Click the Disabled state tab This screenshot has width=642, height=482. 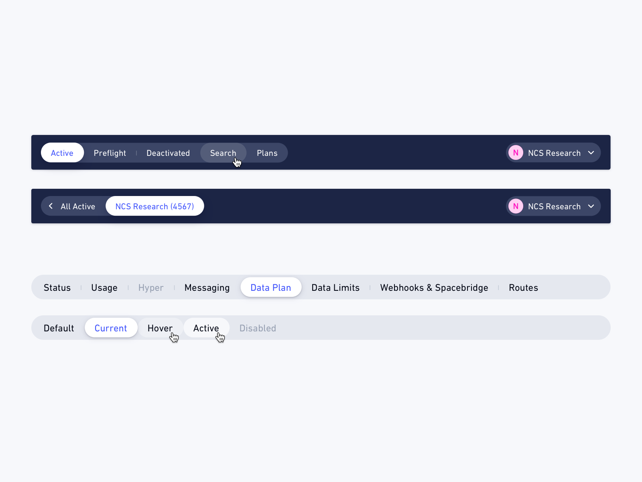tap(258, 328)
